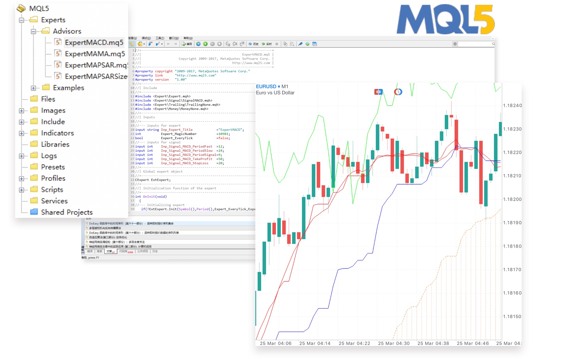580x359 pixels.
Task: Expand the Logs folder
Action: tap(21, 156)
